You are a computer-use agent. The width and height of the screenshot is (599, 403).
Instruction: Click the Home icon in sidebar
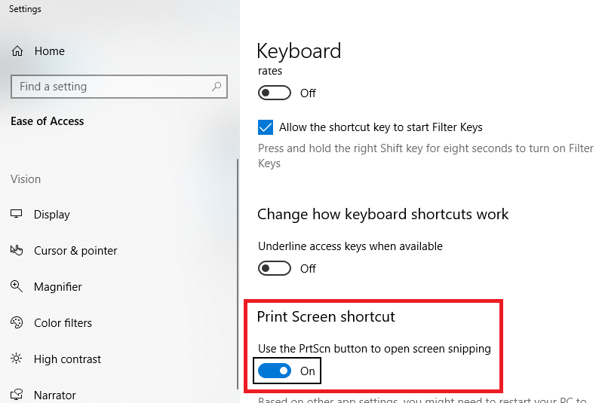coord(17,51)
